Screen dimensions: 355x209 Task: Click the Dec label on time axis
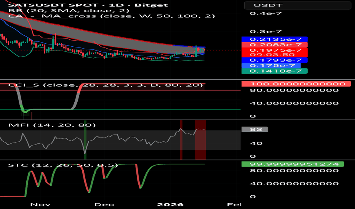point(104,205)
